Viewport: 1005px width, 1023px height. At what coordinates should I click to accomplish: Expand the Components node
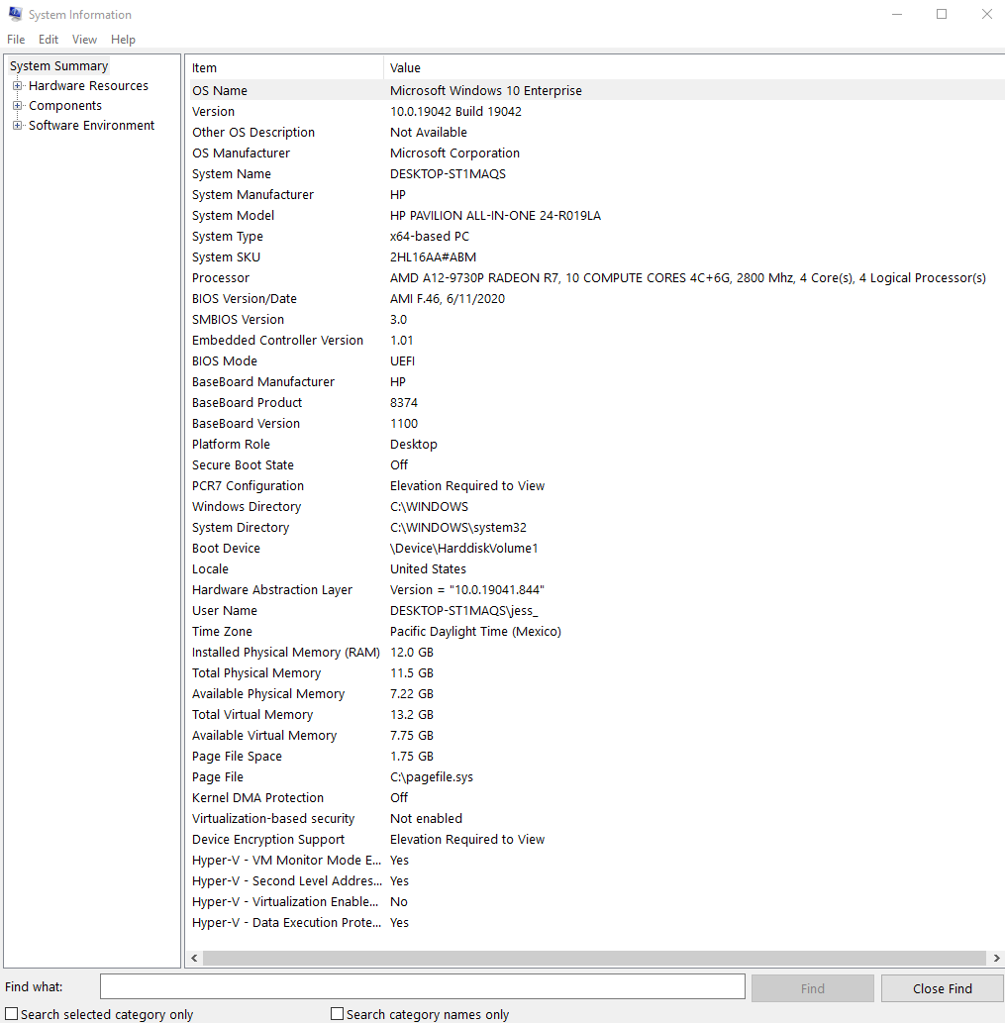18,105
